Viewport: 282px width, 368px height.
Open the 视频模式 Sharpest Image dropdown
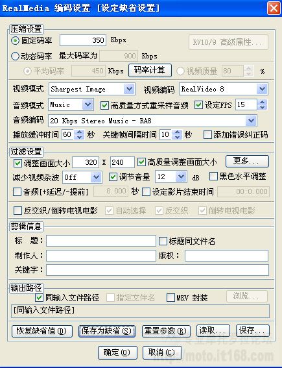pos(129,89)
